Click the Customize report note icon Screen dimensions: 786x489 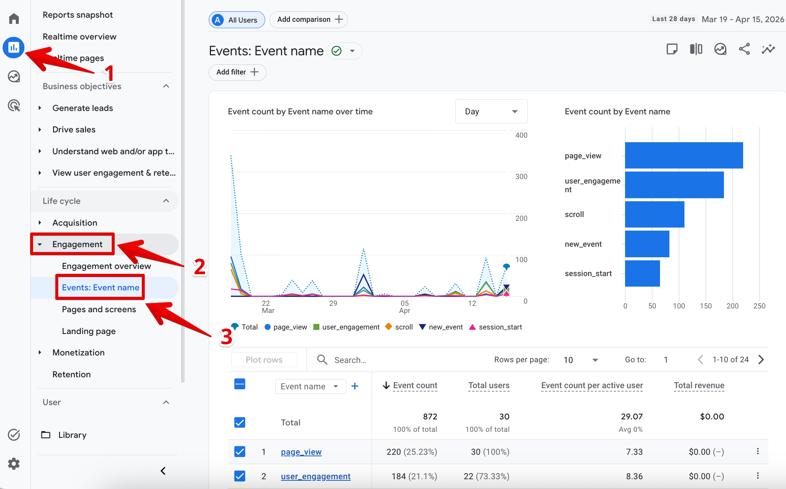[672, 49]
